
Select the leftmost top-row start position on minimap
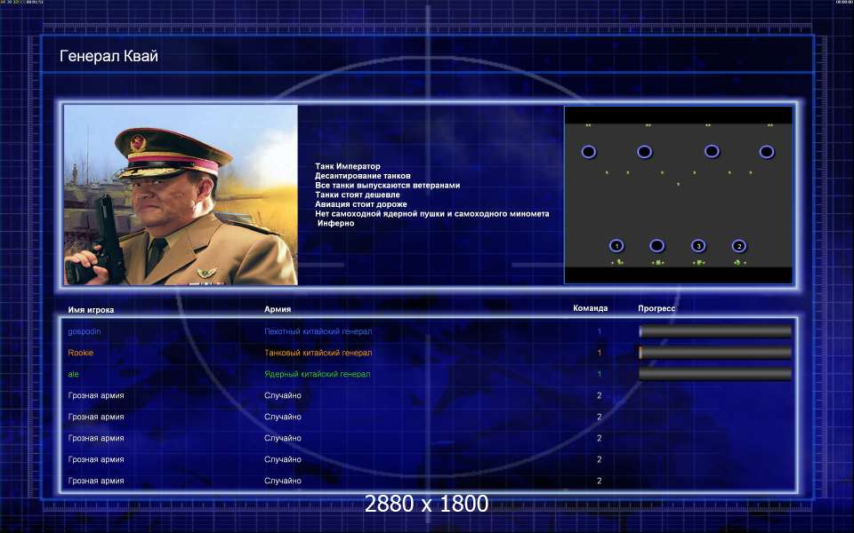click(x=589, y=152)
